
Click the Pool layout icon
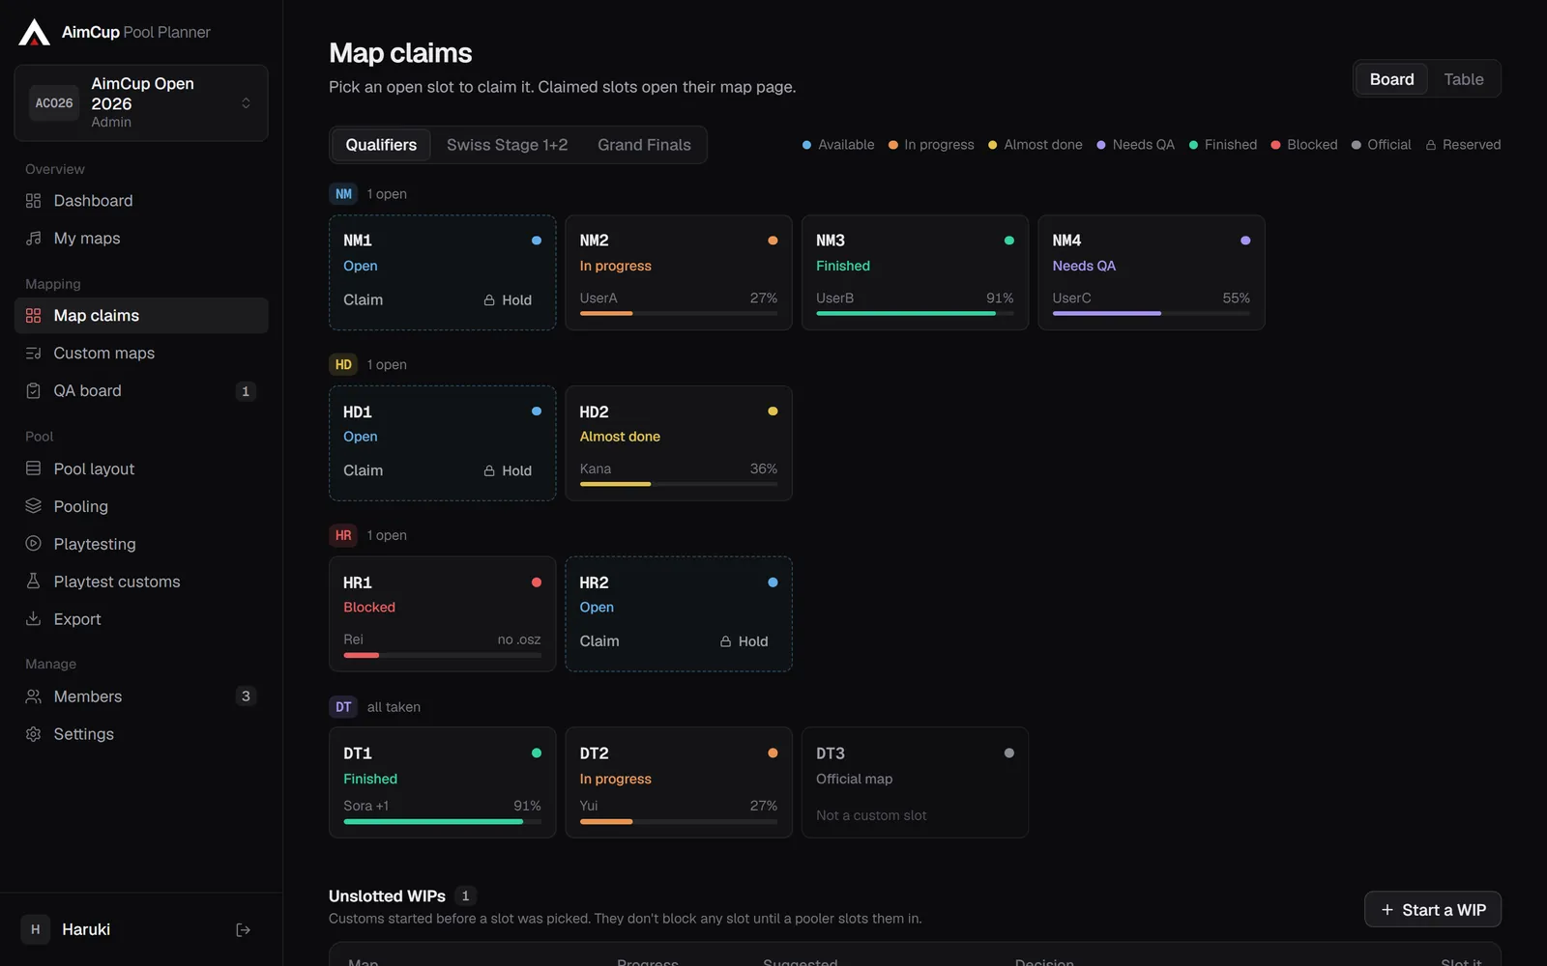pos(33,469)
